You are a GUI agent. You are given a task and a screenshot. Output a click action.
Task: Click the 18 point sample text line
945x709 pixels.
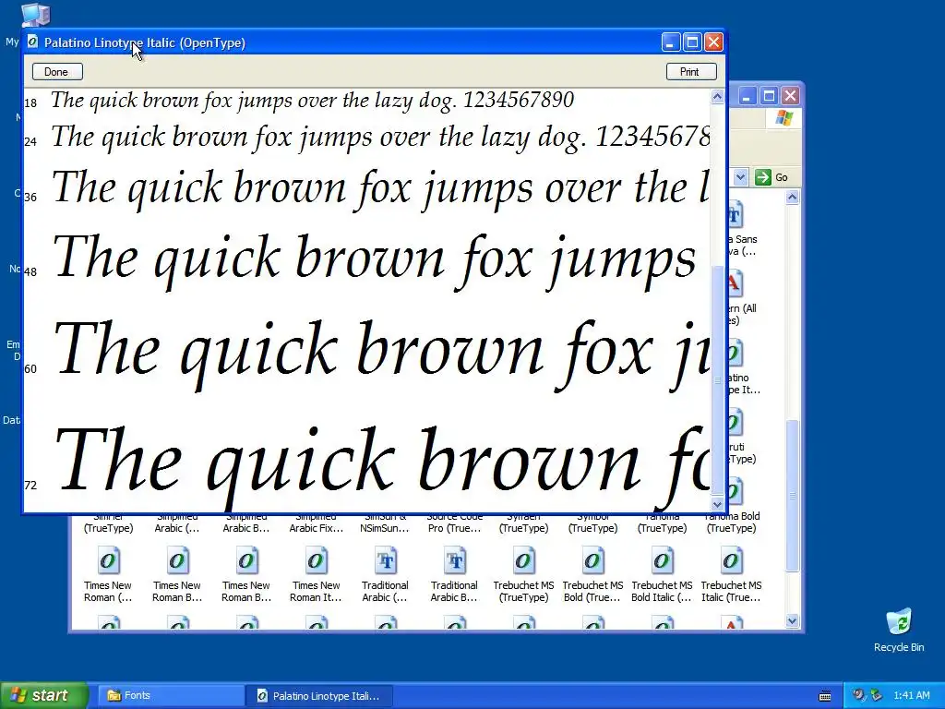tap(312, 101)
